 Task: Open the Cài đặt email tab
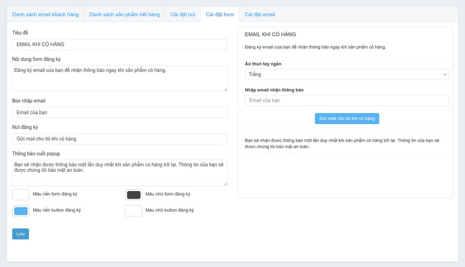[260, 14]
